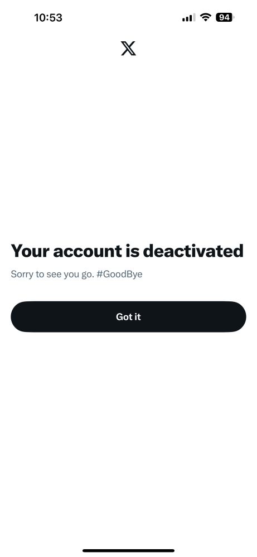Tap the cellular signal bars icon
The width and height of the screenshot is (257, 557).
click(189, 17)
